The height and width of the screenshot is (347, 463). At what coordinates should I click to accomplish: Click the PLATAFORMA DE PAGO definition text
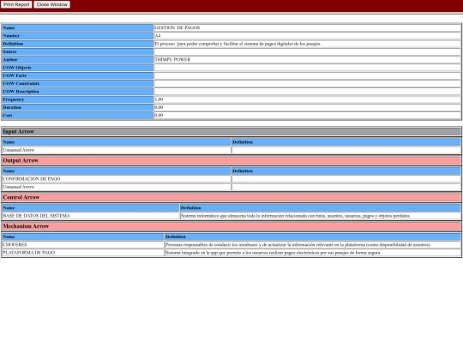point(274,253)
